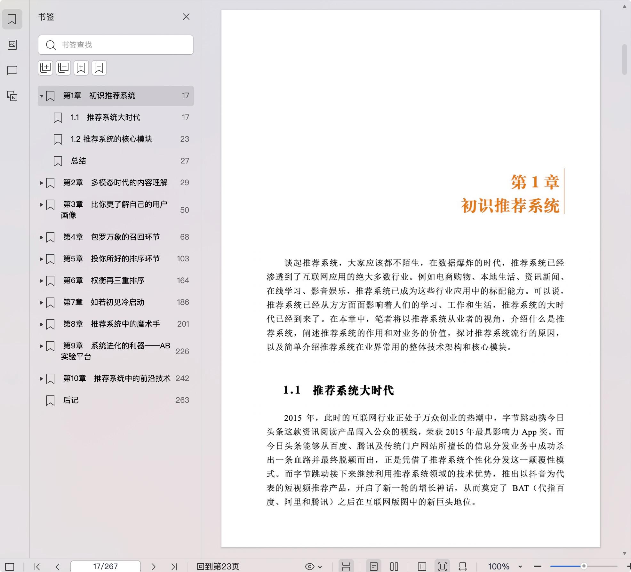Toggle the sidebar panel icon in status bar
Screen dimensions: 631x572
(10, 567)
